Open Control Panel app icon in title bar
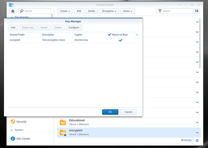Screen dimensions: 208x148 pos(11,5)
